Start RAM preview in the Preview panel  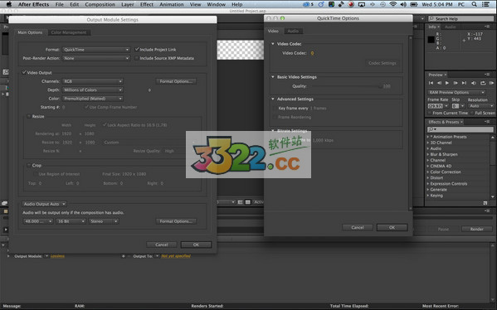tap(491, 83)
